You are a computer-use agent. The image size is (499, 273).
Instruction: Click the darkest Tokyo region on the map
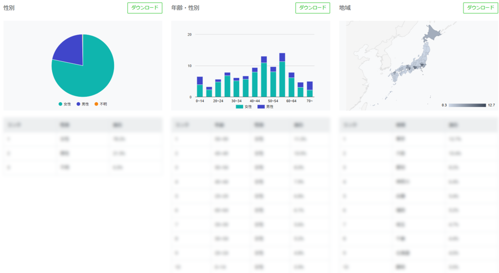(422, 65)
